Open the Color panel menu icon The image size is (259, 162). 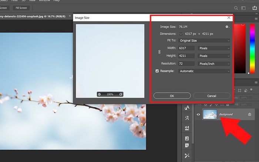pyautogui.click(x=256, y=18)
